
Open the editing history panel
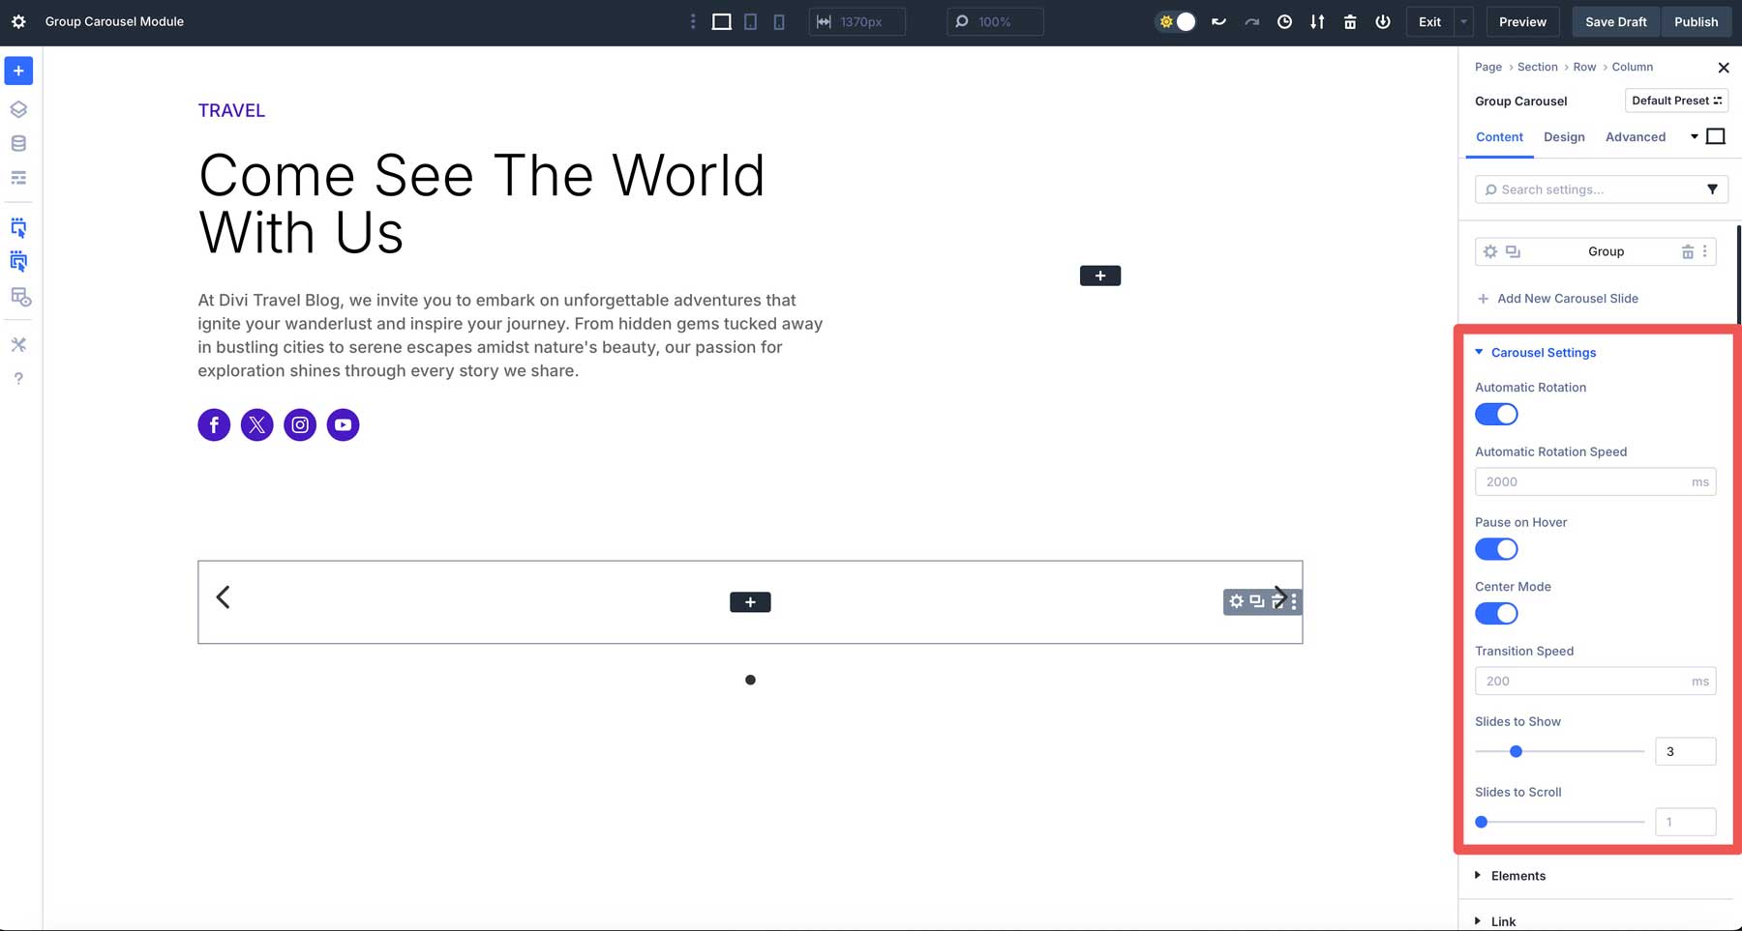coord(1284,21)
